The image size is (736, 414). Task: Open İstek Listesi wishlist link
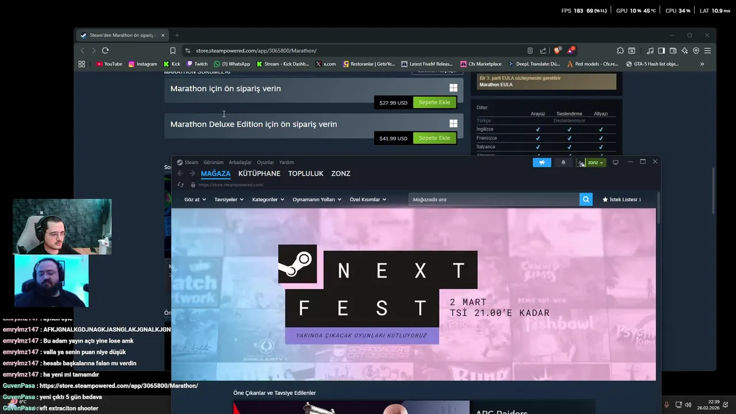[x=622, y=200]
